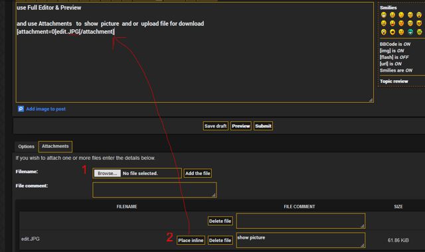425x252 pixels.
Task: Insert the green geek glasses smiley
Action: (419, 32)
